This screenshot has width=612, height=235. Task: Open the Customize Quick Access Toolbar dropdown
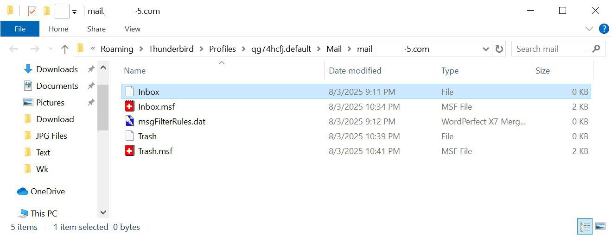[74, 12]
